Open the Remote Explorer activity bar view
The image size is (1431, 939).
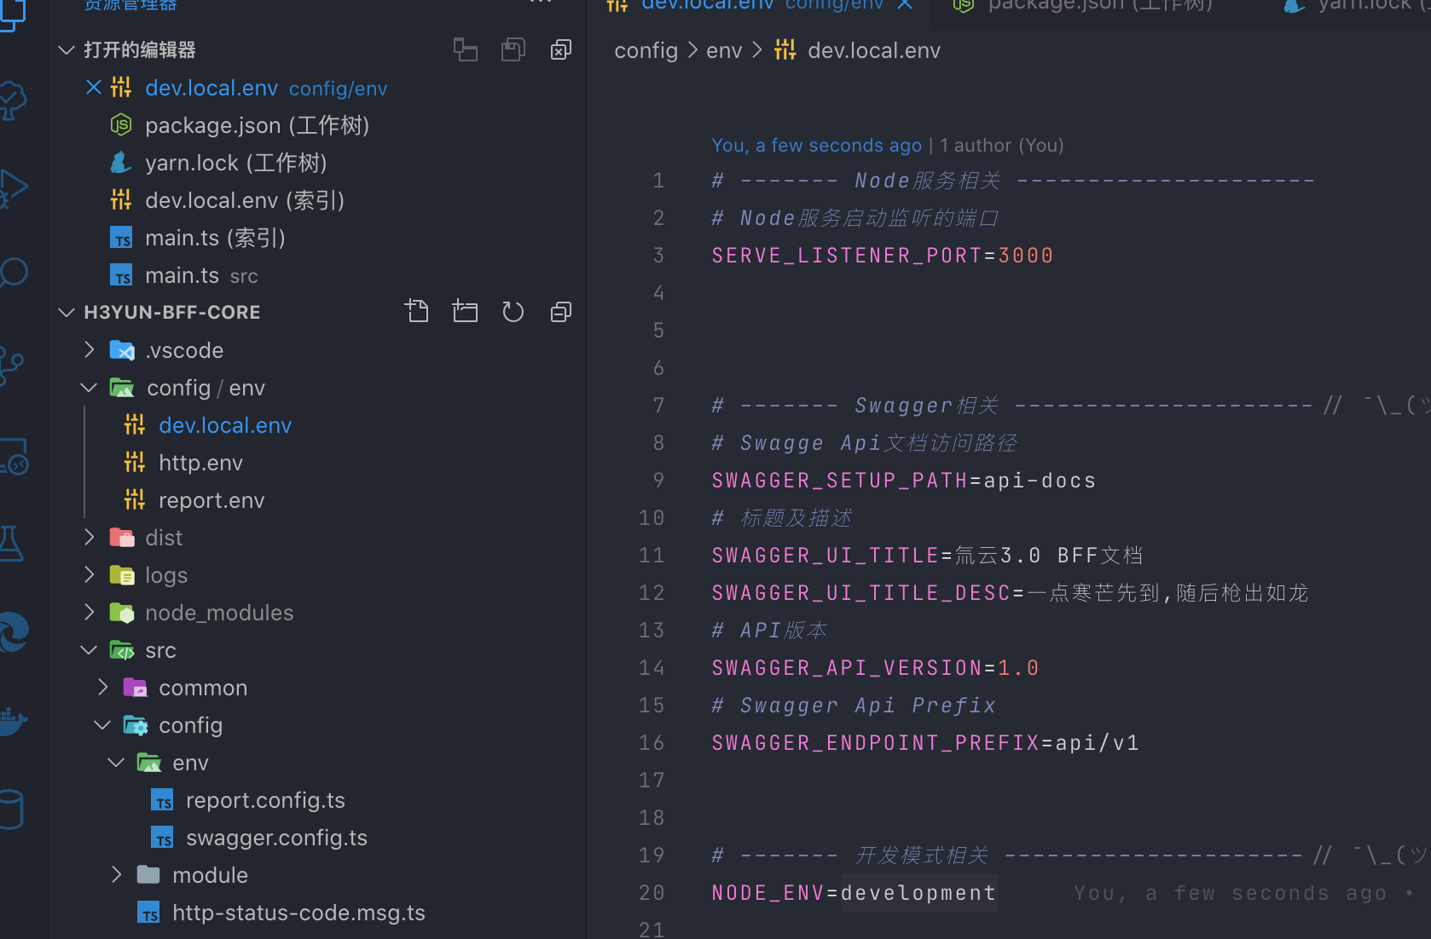14,457
